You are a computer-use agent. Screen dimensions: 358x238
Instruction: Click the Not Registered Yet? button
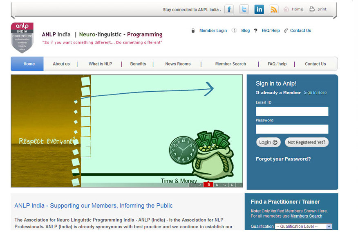(x=307, y=142)
